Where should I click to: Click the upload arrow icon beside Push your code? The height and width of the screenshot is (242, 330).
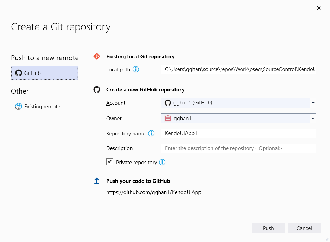click(x=97, y=181)
